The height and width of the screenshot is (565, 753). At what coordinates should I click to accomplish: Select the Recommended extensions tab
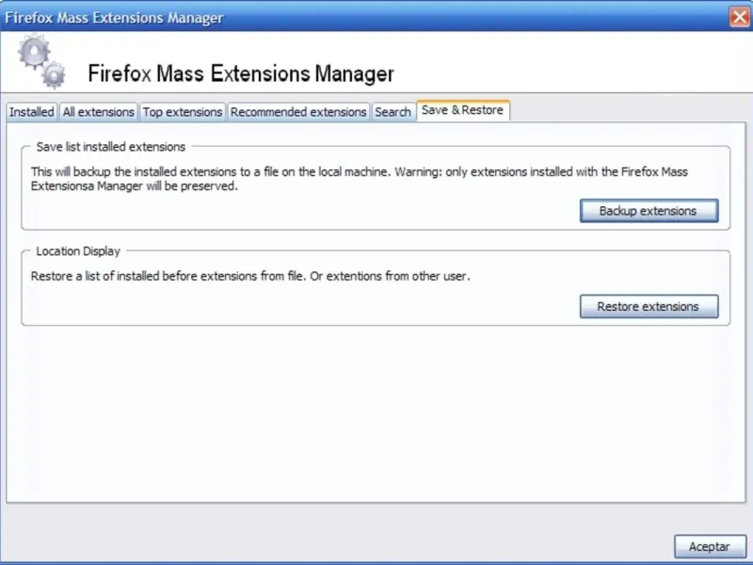click(298, 112)
